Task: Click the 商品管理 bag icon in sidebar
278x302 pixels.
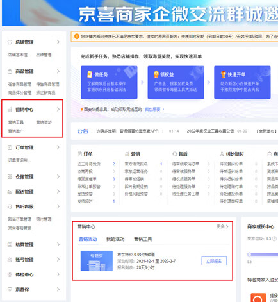Action: tap(10, 71)
